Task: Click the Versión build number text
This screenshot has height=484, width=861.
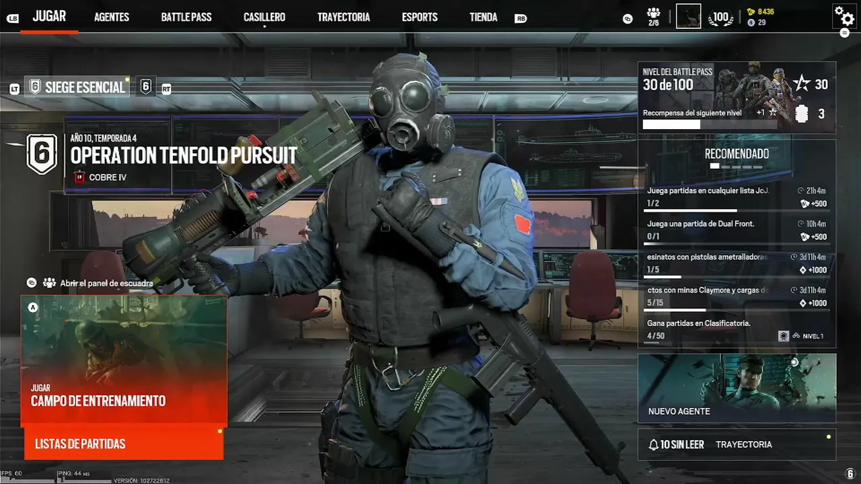Action: pos(141,481)
